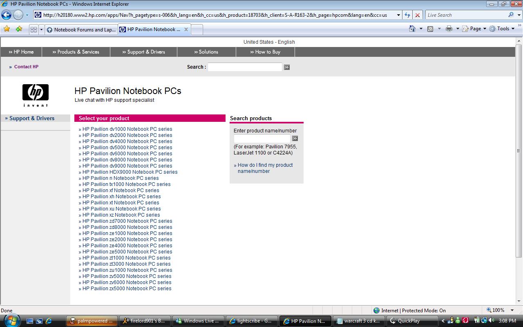Open the HP Home navigation item

[x=21, y=52]
